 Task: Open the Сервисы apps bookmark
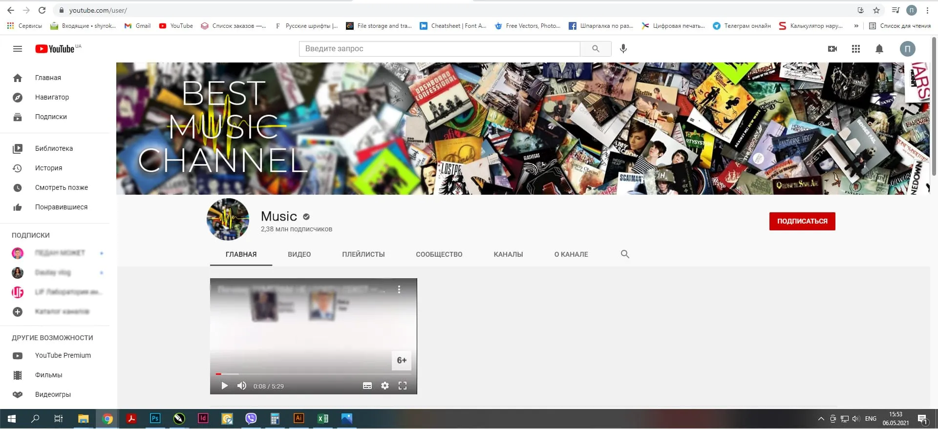(x=24, y=26)
